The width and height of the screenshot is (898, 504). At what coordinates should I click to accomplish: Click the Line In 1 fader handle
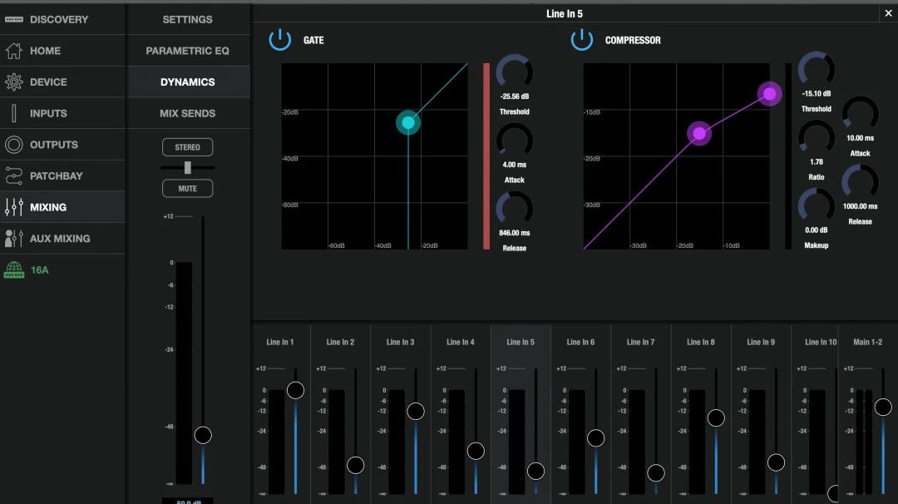(x=295, y=391)
